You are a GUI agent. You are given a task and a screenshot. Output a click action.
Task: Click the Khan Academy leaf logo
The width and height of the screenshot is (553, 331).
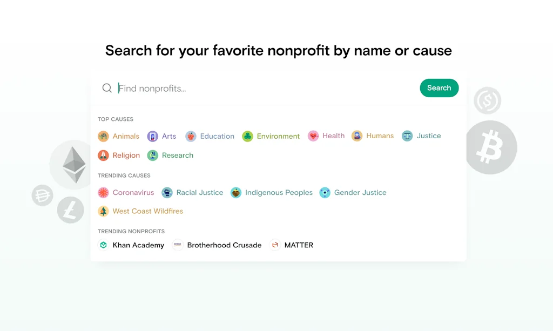tap(103, 245)
